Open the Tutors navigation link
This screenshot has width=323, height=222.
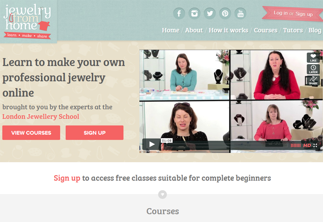tap(293, 30)
